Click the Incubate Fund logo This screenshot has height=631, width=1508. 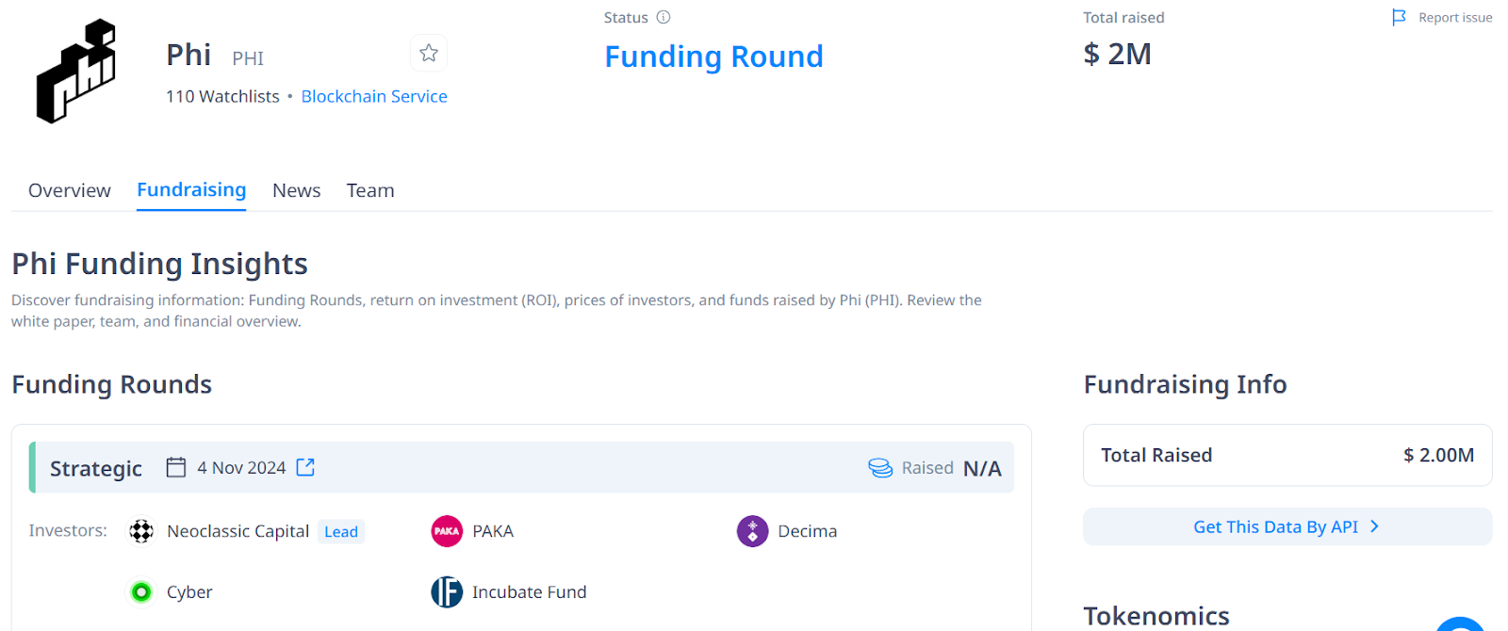(447, 592)
